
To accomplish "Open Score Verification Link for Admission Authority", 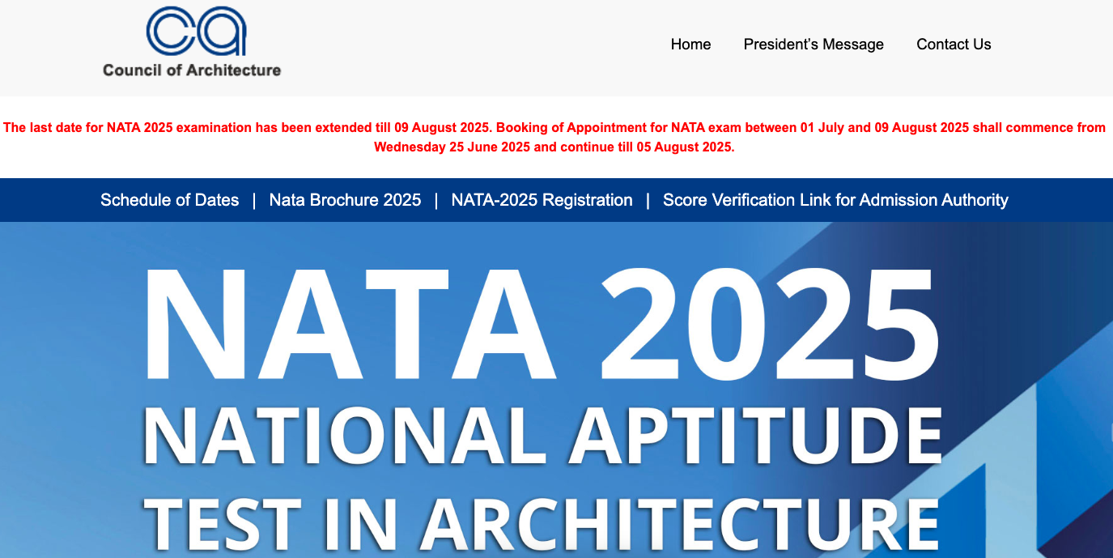I will pyautogui.click(x=835, y=200).
